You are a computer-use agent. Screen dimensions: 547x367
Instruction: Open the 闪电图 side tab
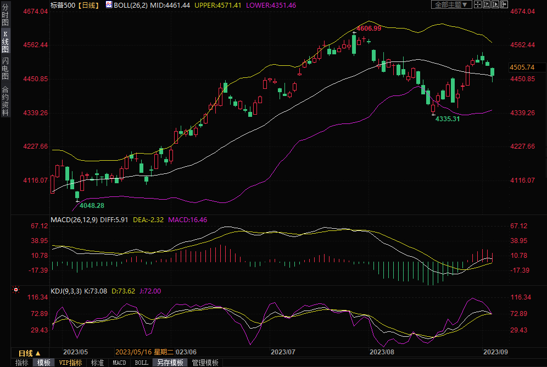5,69
